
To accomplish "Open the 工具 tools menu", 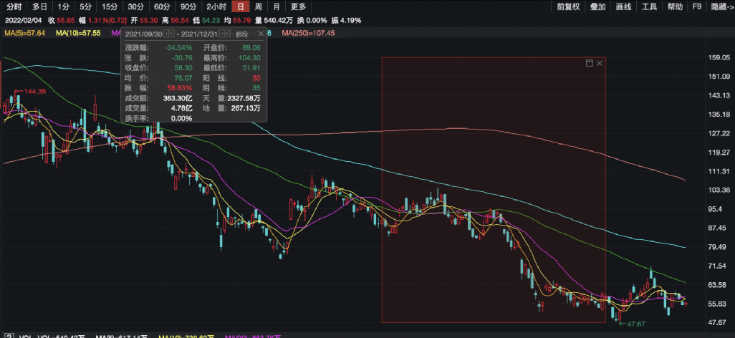I will click(x=649, y=6).
